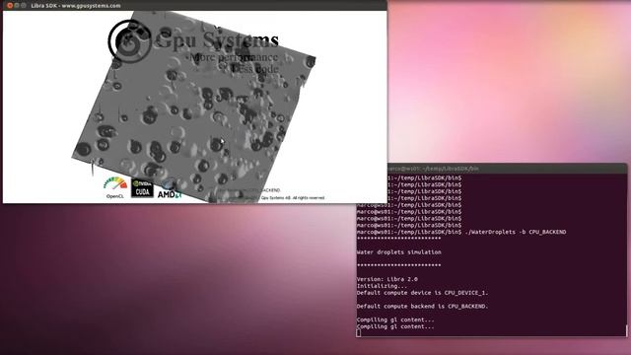Click the water droplets simulation surface
The height and width of the screenshot is (355, 631).
click(x=193, y=106)
